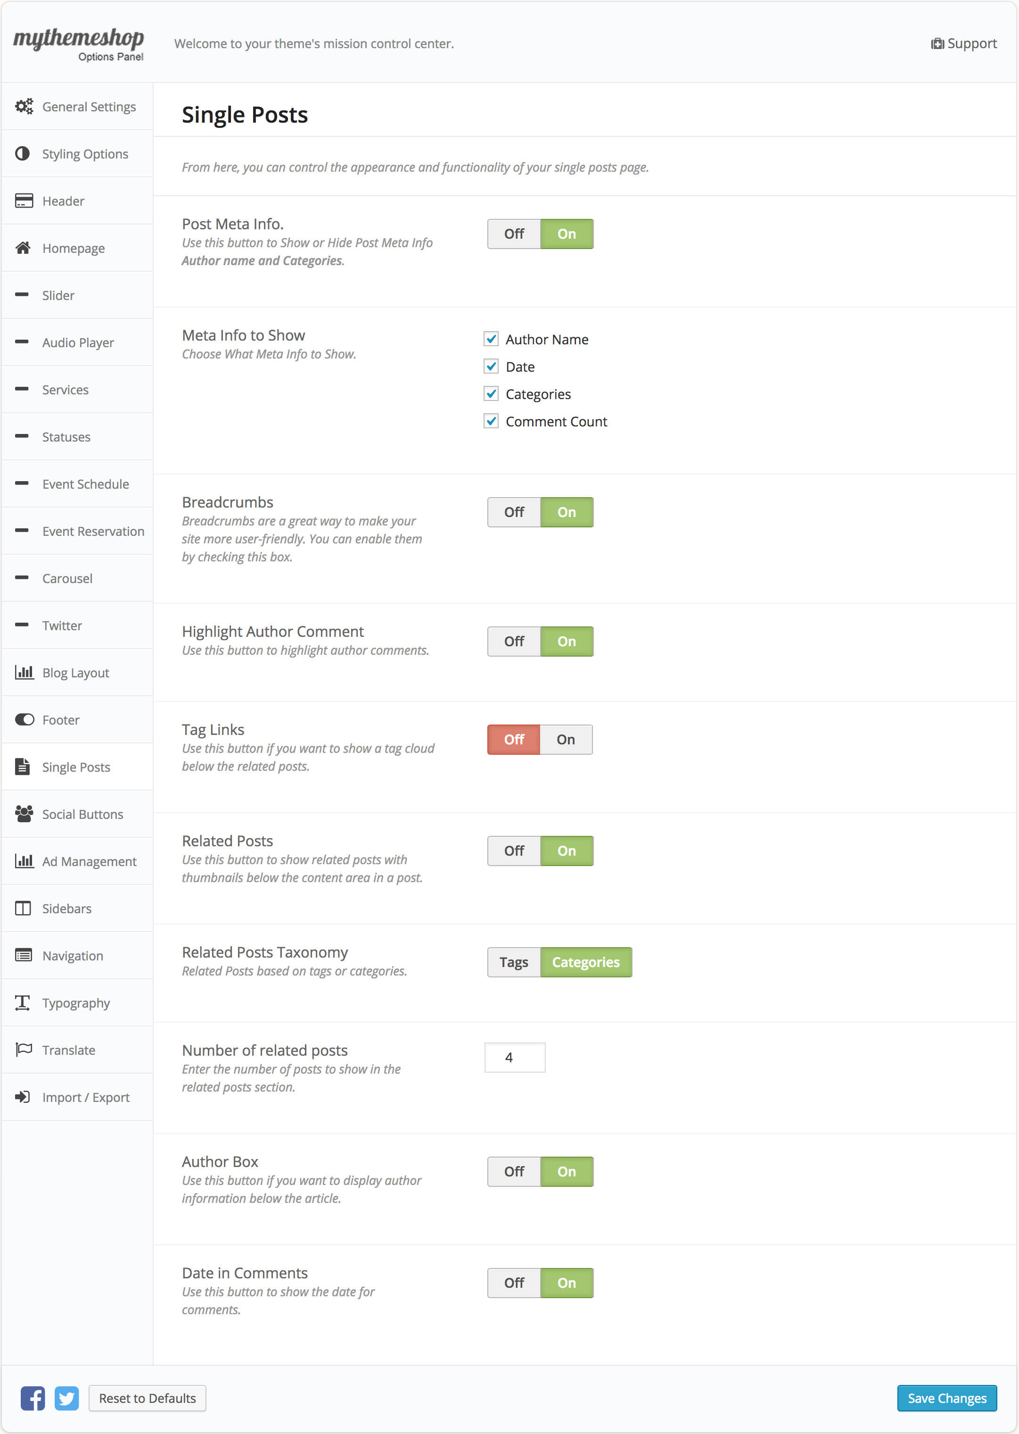
Task: Click the Reset to Defaults button
Action: pyautogui.click(x=148, y=1398)
